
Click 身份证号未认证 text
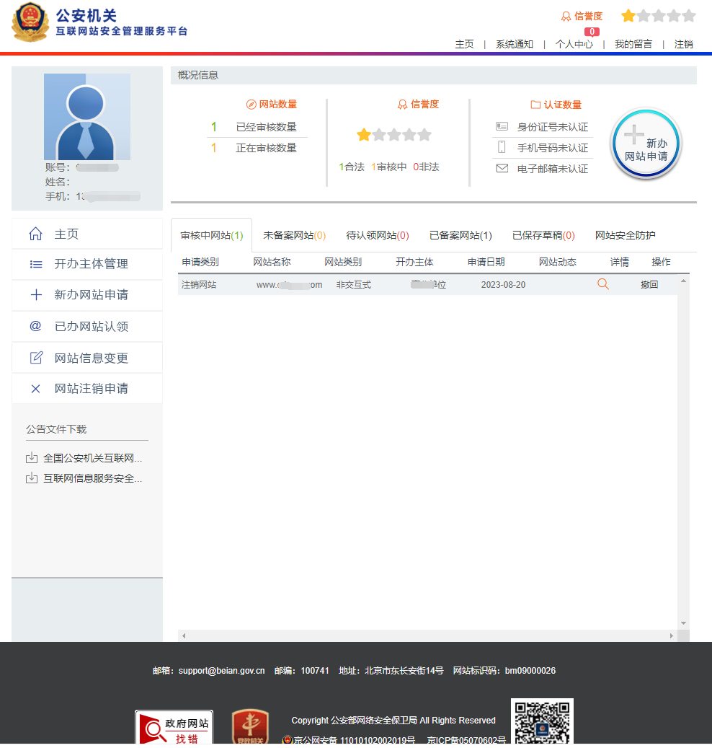click(x=552, y=127)
